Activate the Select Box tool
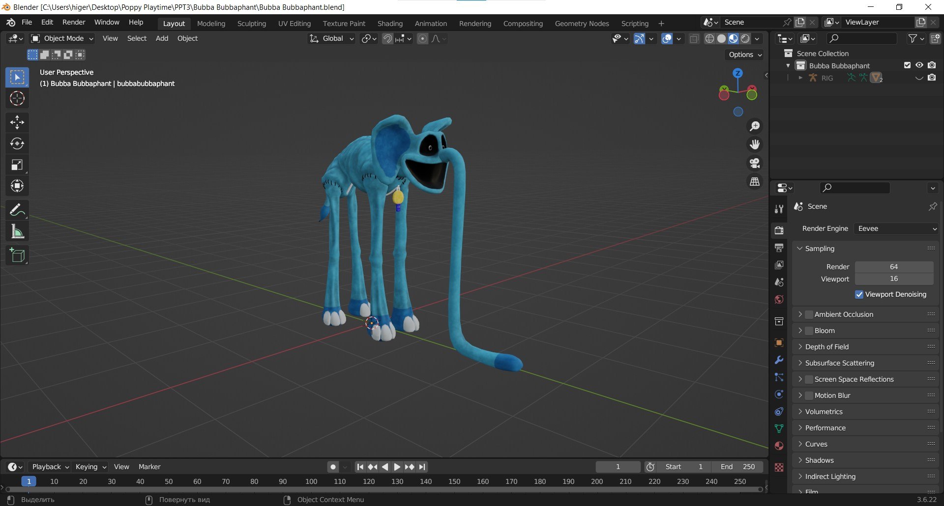 [17, 78]
